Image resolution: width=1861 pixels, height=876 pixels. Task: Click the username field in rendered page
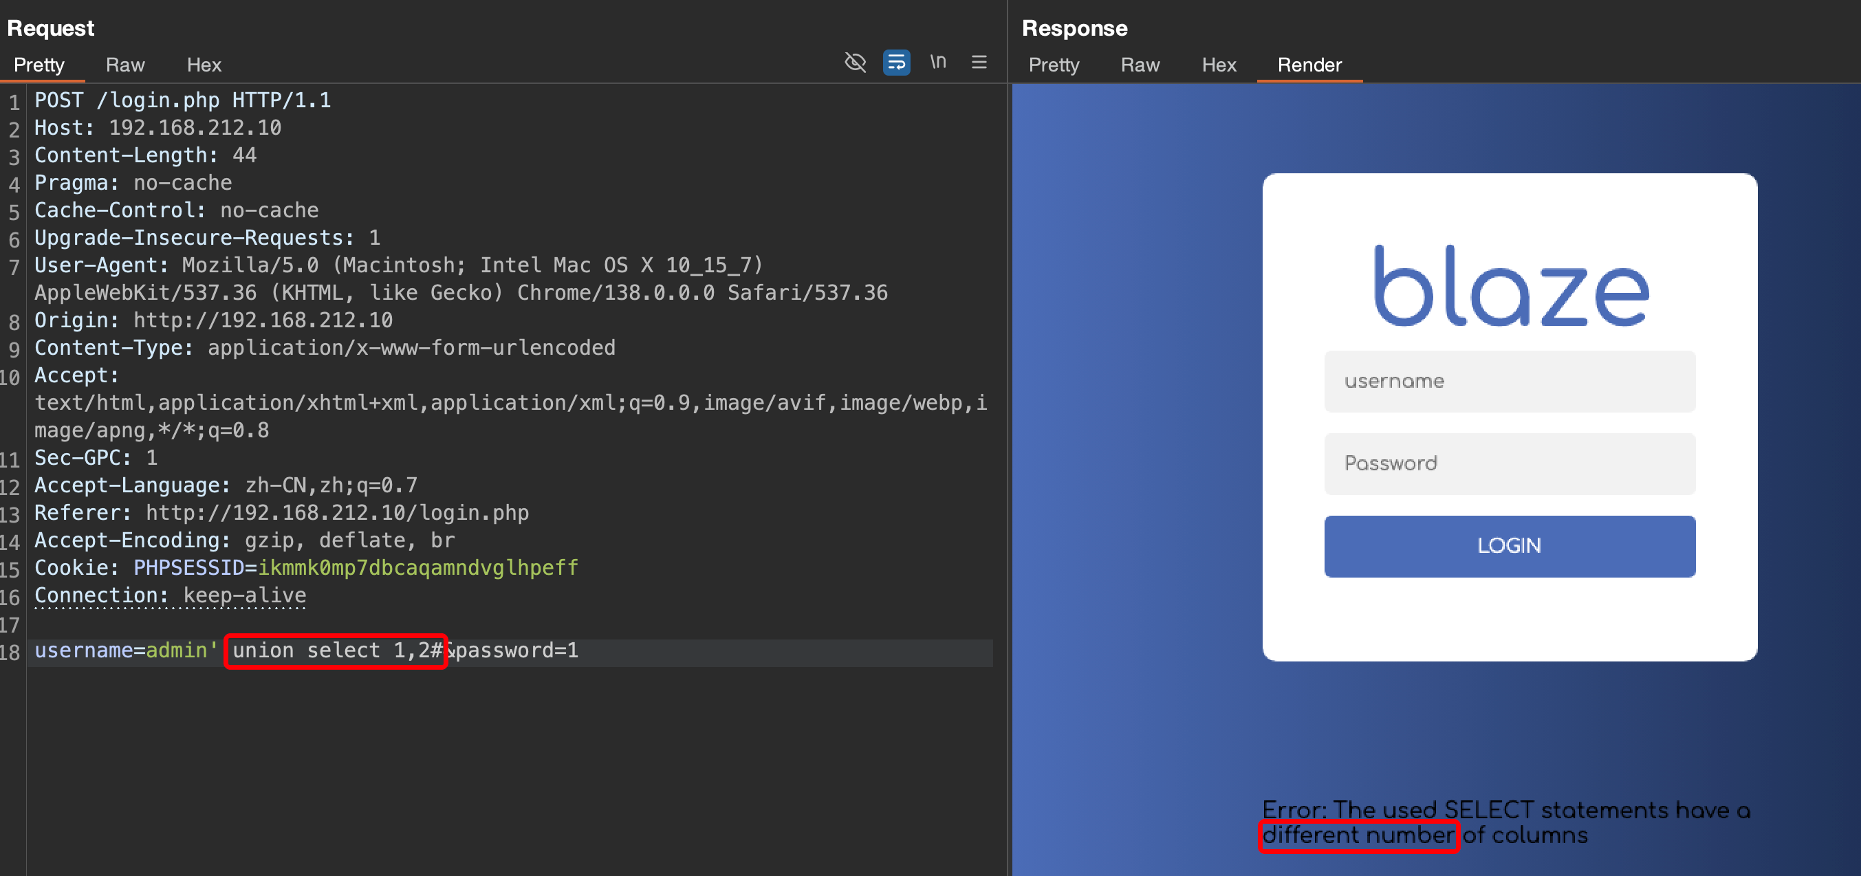click(1508, 382)
